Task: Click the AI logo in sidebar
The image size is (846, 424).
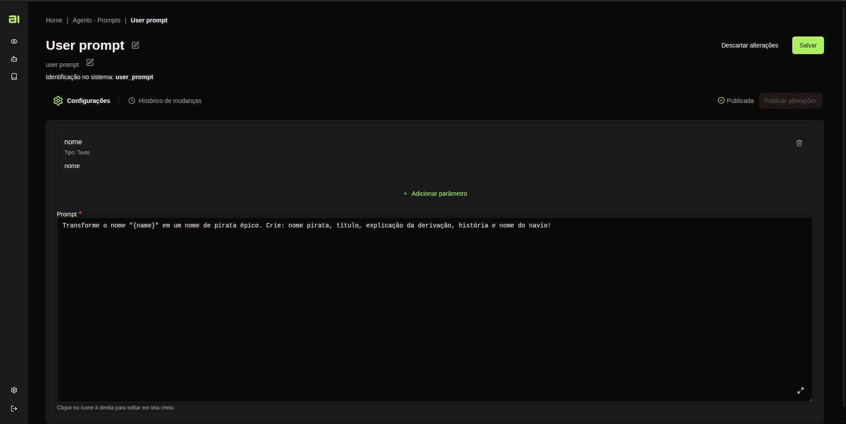Action: click(14, 19)
